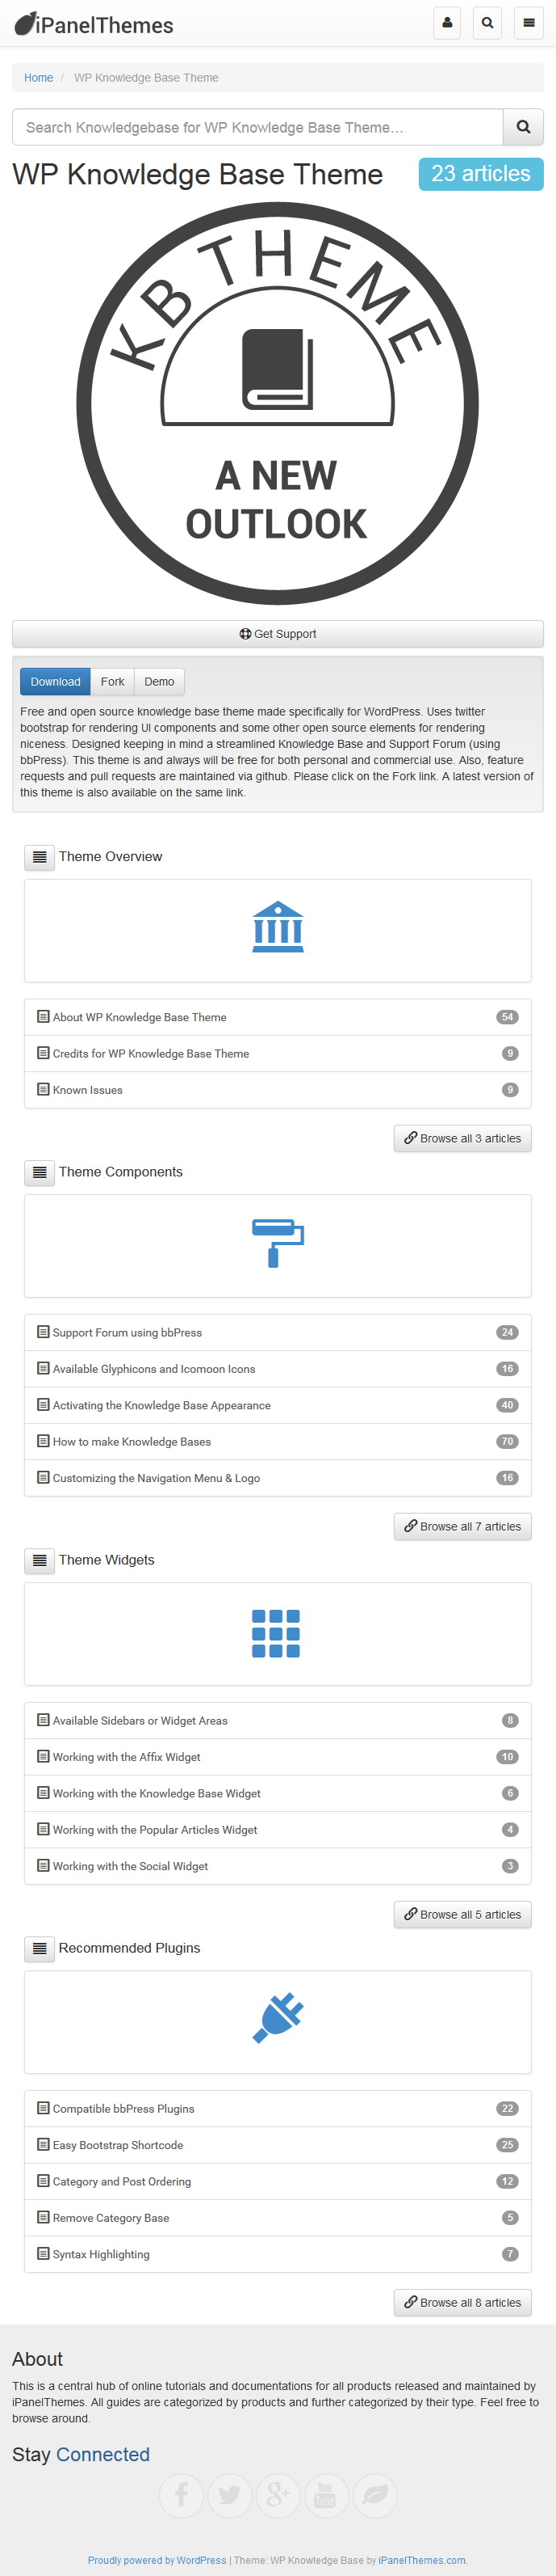
Task: Click the Facebook social icon
Action: (x=182, y=2495)
